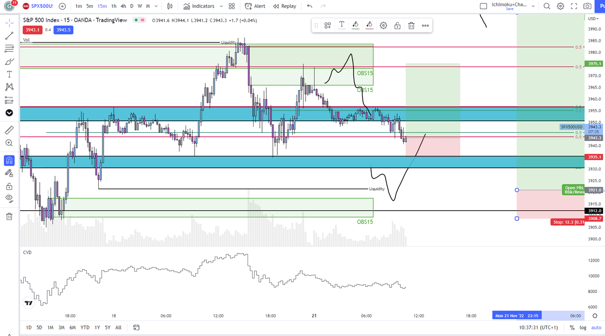Screen dimensions: 605x336
Task: Switch to the 5m timeframe
Action: (x=89, y=6)
